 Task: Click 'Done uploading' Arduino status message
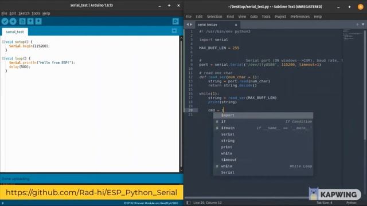pyautogui.click(x=15, y=179)
